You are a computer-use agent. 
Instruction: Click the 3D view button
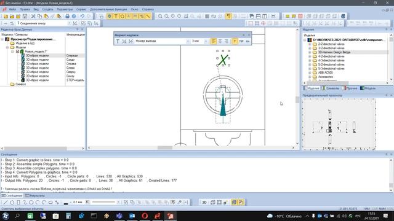pos(204,202)
